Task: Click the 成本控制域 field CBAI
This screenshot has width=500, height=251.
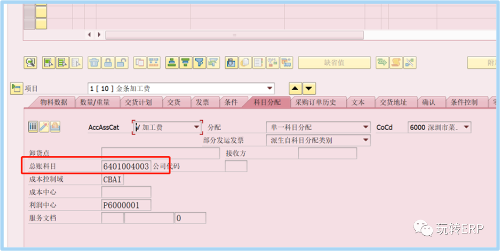Action: 112,179
